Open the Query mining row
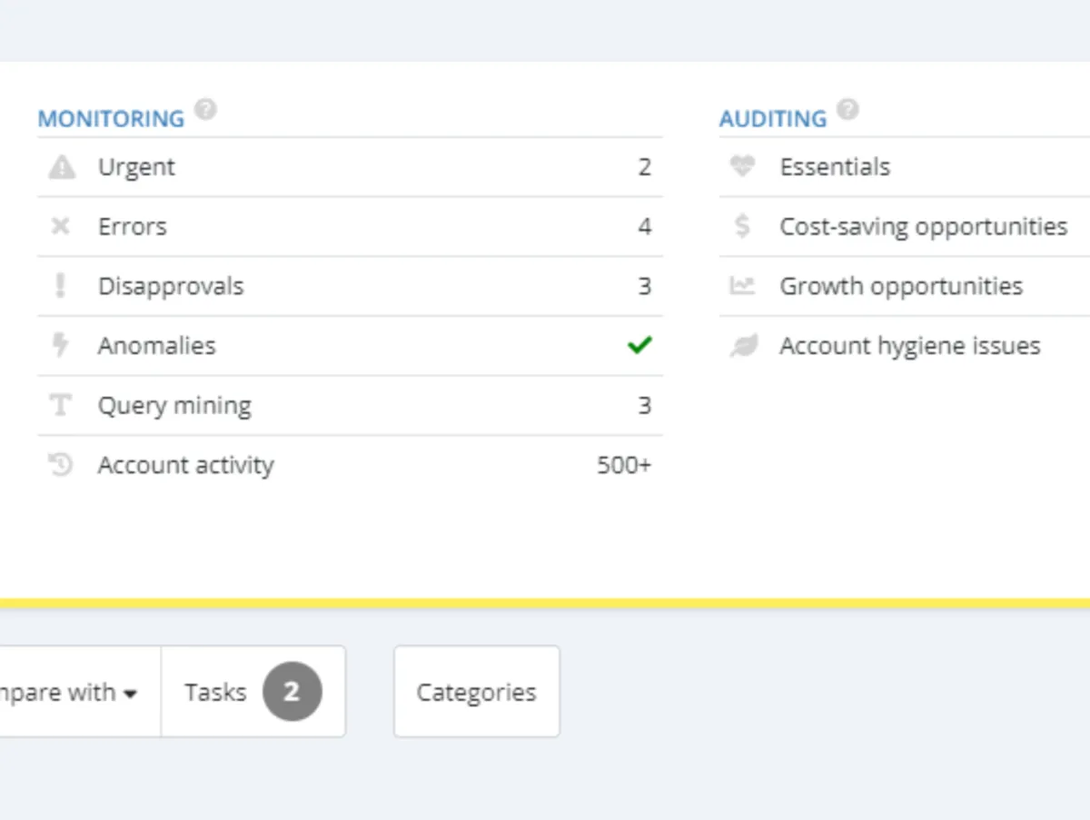 pos(350,405)
